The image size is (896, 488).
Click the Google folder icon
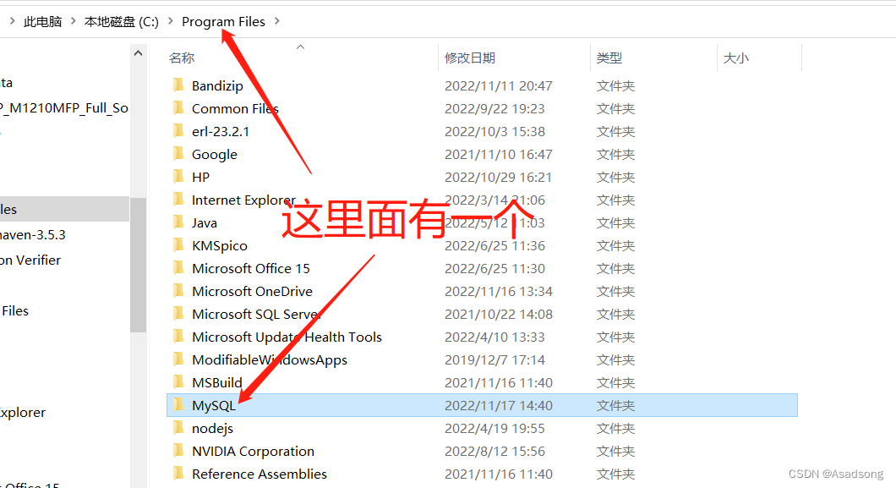coord(178,154)
